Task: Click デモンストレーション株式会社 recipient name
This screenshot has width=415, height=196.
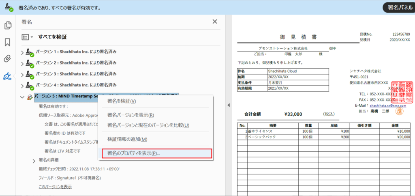Action: [283, 49]
